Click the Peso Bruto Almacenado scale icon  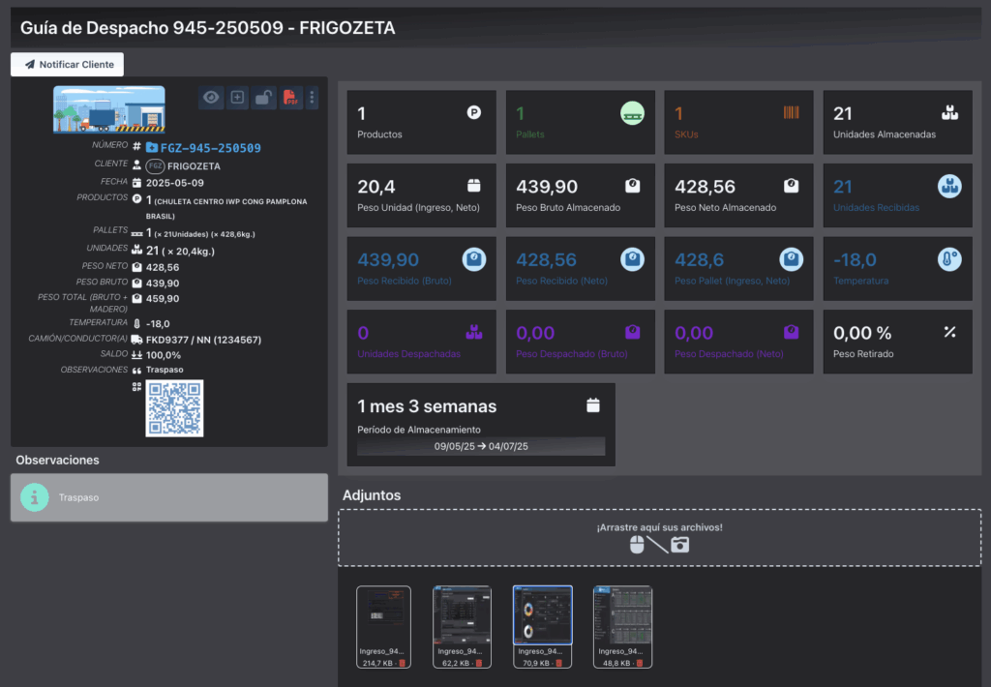pyautogui.click(x=633, y=185)
